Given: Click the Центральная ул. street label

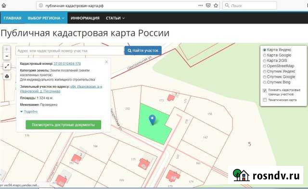Looking at the screenshot, I should [140, 63].
